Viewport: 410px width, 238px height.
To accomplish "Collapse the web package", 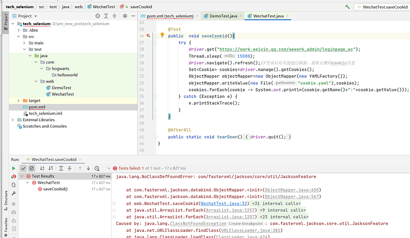I will pos(36,81).
